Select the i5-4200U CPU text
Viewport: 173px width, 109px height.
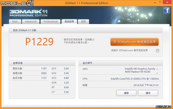tap(135, 79)
